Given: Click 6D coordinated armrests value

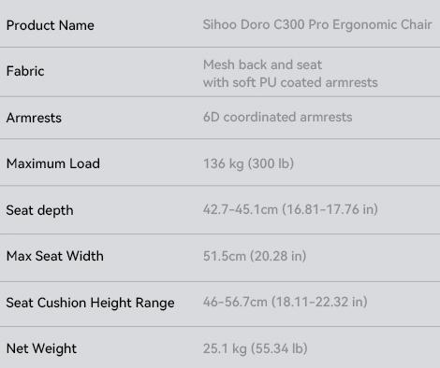Looking at the screenshot, I should click(278, 117).
